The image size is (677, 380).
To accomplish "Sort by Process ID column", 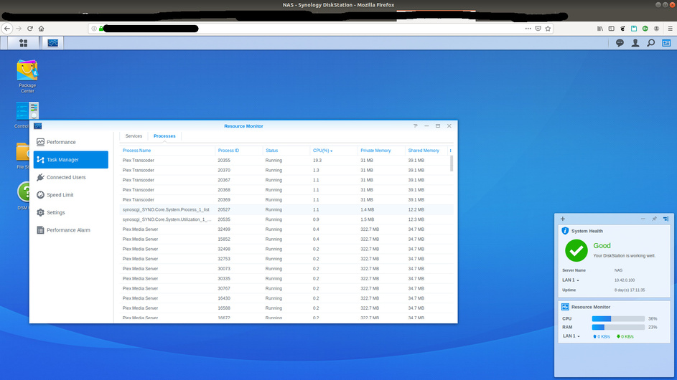I will pos(239,151).
